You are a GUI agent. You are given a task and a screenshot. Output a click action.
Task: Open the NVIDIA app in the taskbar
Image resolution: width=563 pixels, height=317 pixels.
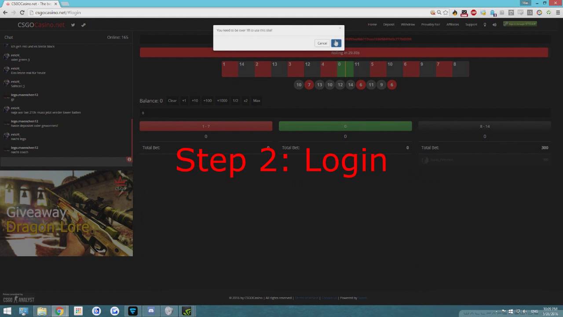[x=187, y=311]
